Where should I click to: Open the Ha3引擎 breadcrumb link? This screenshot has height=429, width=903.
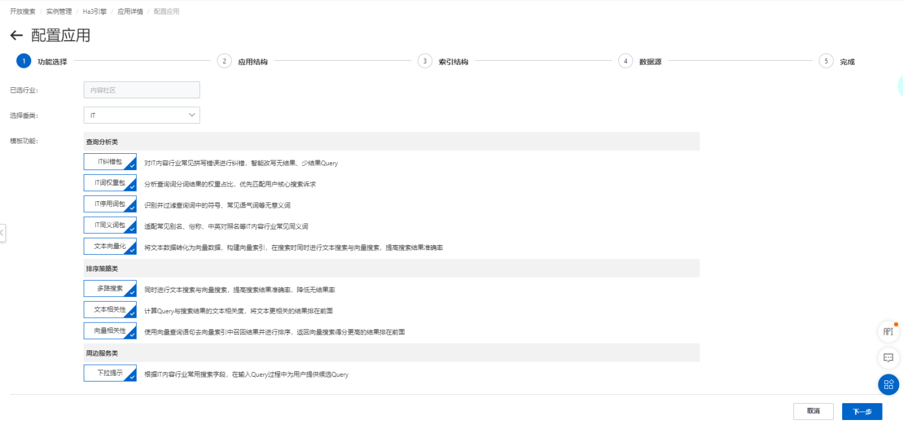tap(95, 11)
